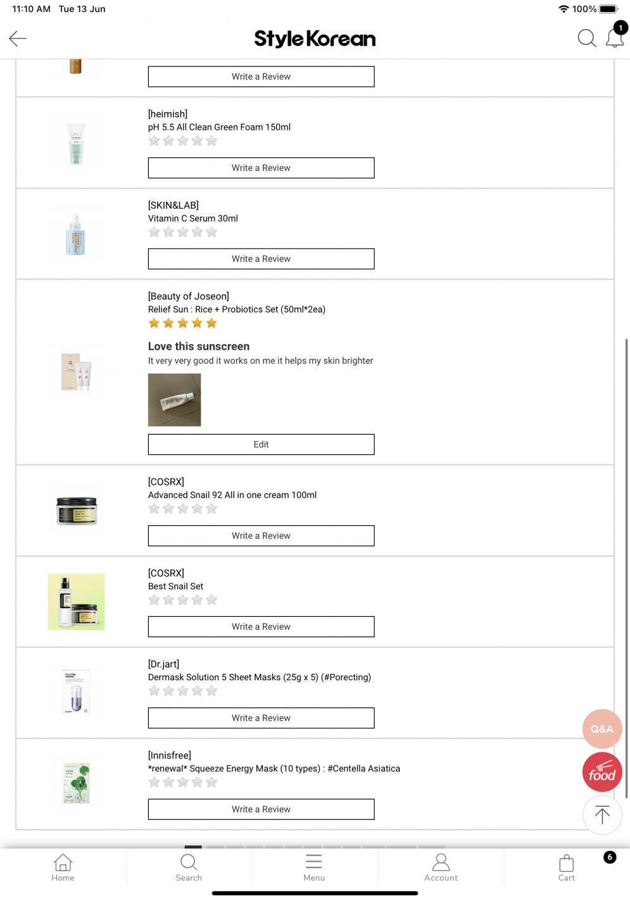The height and width of the screenshot is (901, 630).
Task: Open notifications bell icon
Action: (615, 38)
